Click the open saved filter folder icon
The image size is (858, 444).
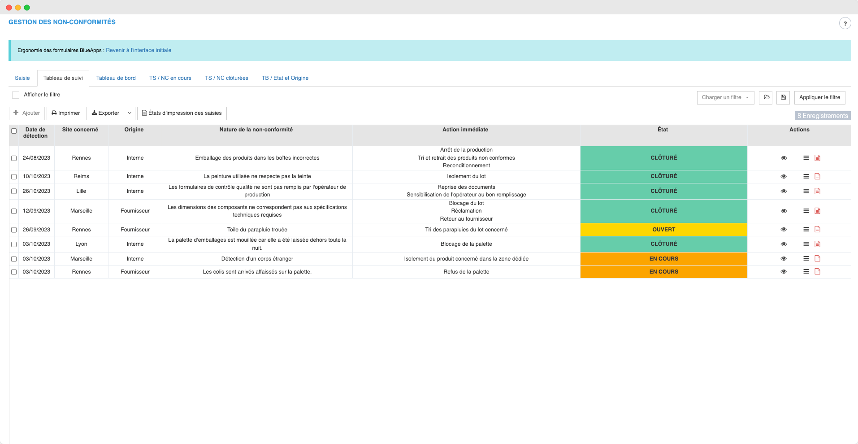[x=766, y=97]
